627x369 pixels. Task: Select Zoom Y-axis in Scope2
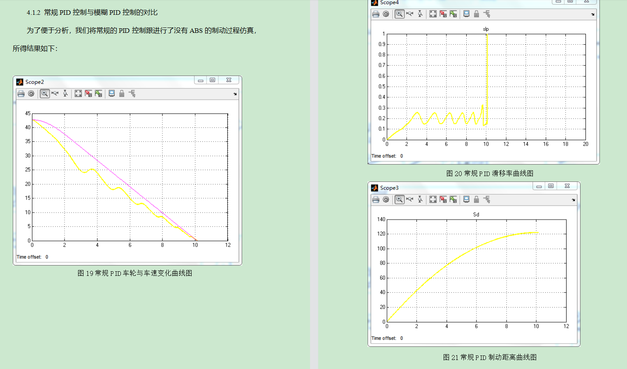(x=65, y=94)
